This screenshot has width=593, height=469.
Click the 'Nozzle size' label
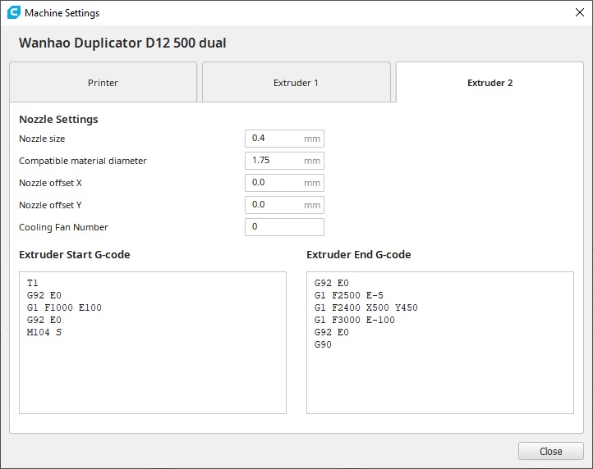42,139
